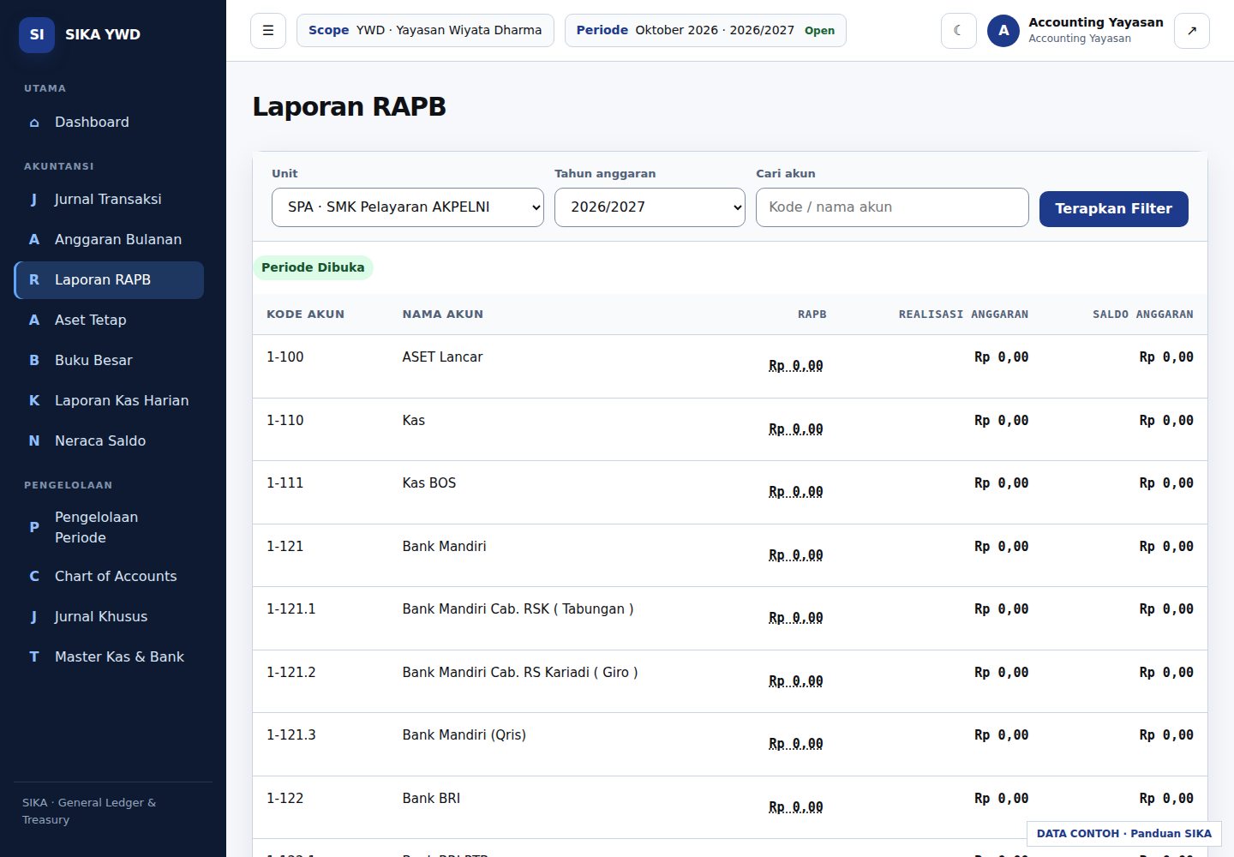Click the Laporan Kas Harian K icon
The image size is (1234, 857).
pyautogui.click(x=34, y=401)
